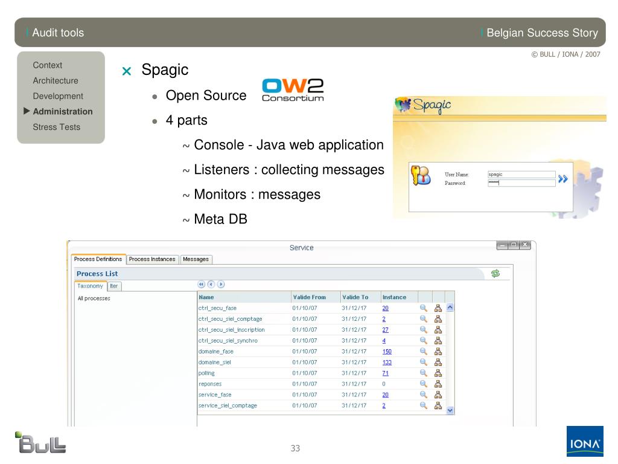
Task: Click the Spagic logo on login page
Action: [x=423, y=105]
